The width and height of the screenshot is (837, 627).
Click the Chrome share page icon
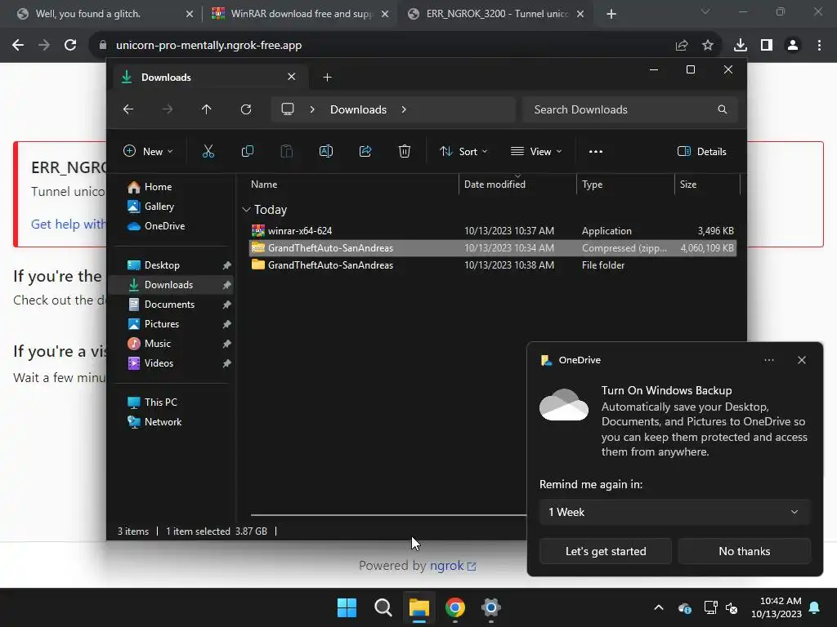pyautogui.click(x=682, y=46)
